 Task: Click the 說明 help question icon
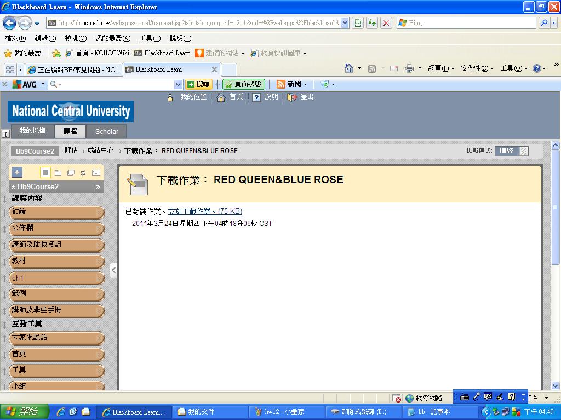[x=256, y=97]
